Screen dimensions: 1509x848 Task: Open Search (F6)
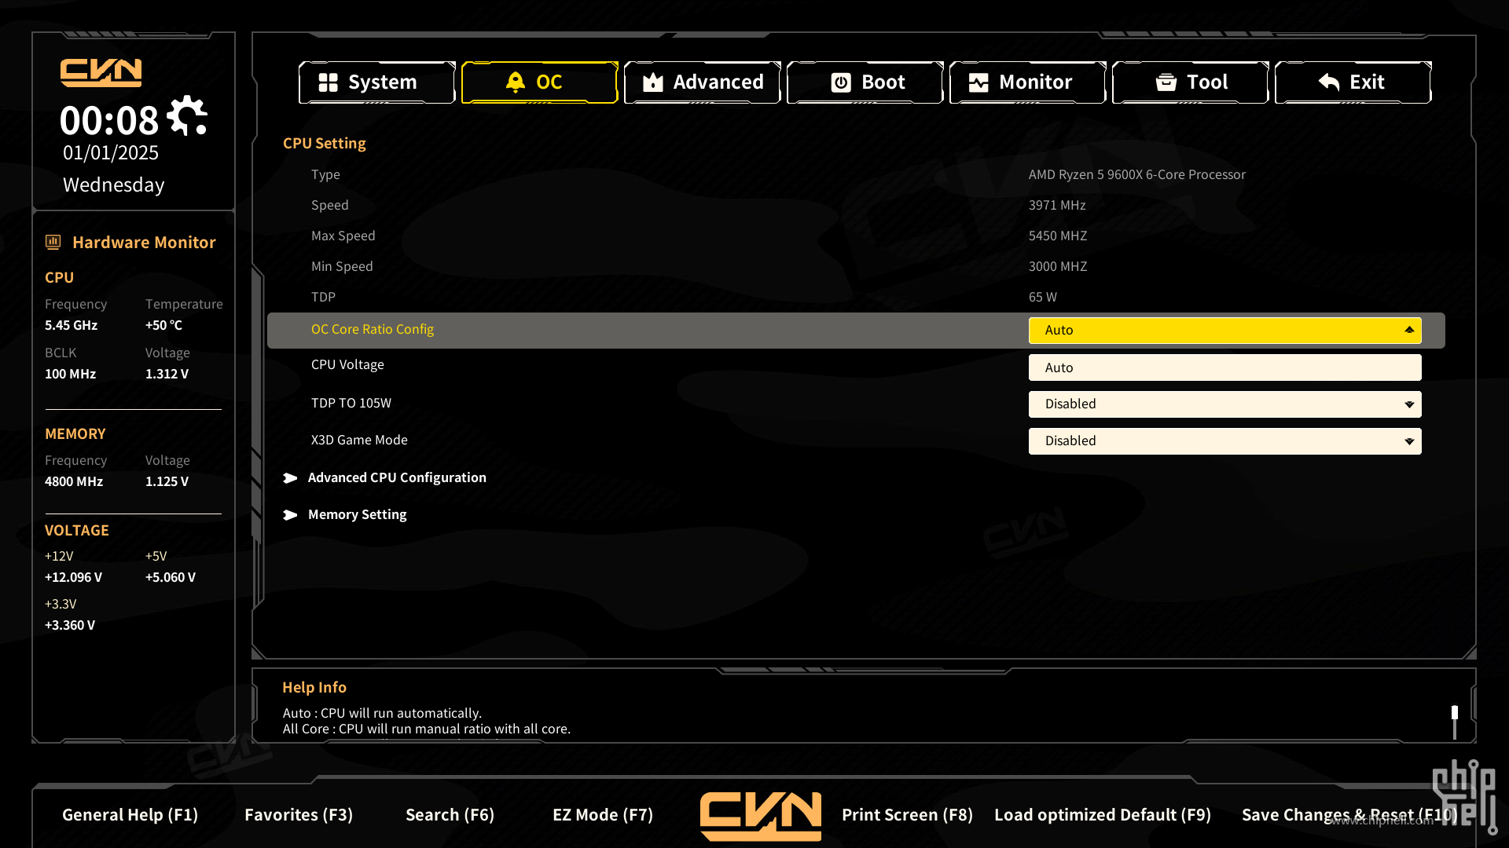450,815
